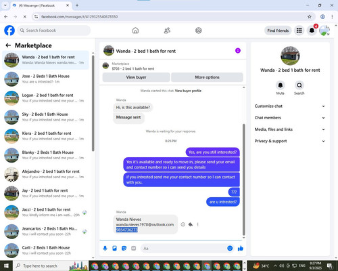The height and width of the screenshot is (271, 338).
Task: Open the Notifications bell
Action: [x=312, y=30]
